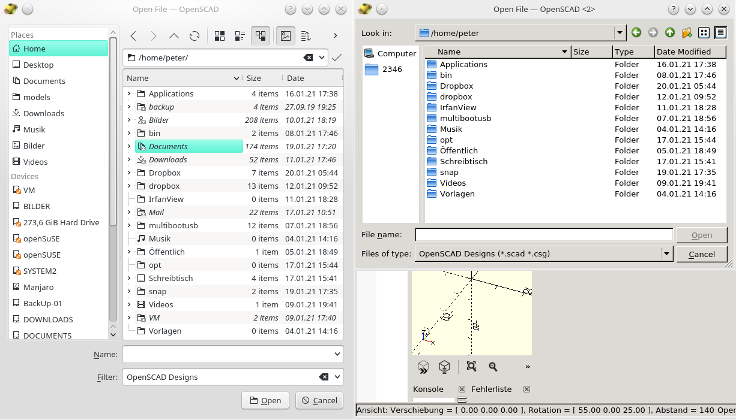Viewport: 736px width, 420px height.
Task: Expand the Dropbox folder tree node
Action: point(129,173)
